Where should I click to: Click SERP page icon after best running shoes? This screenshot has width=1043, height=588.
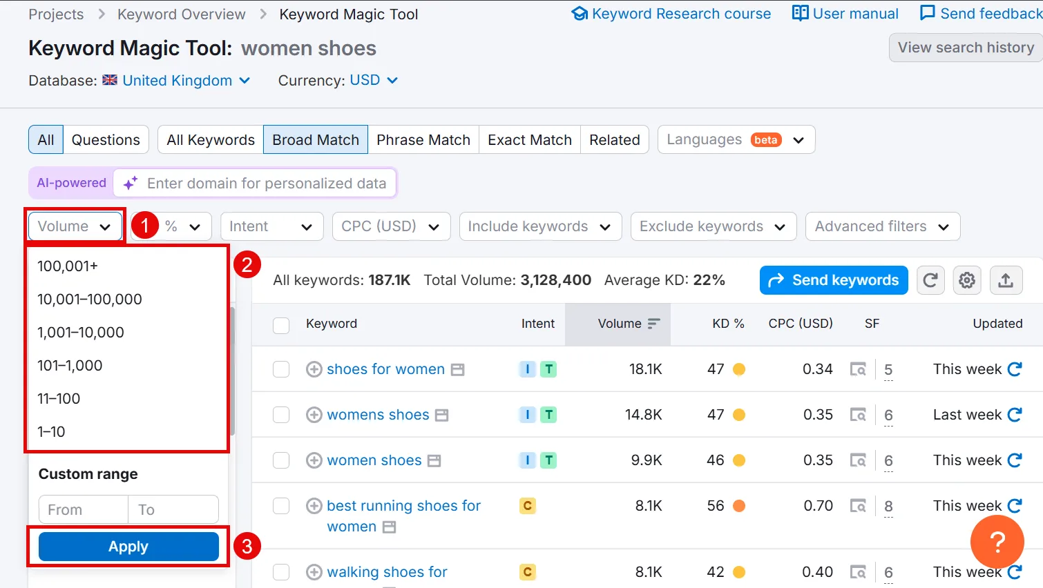(390, 527)
